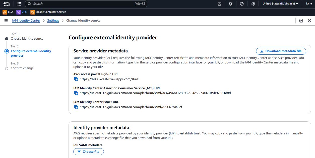Open the notifications bell
315x158 pixels.
pos(230,4)
